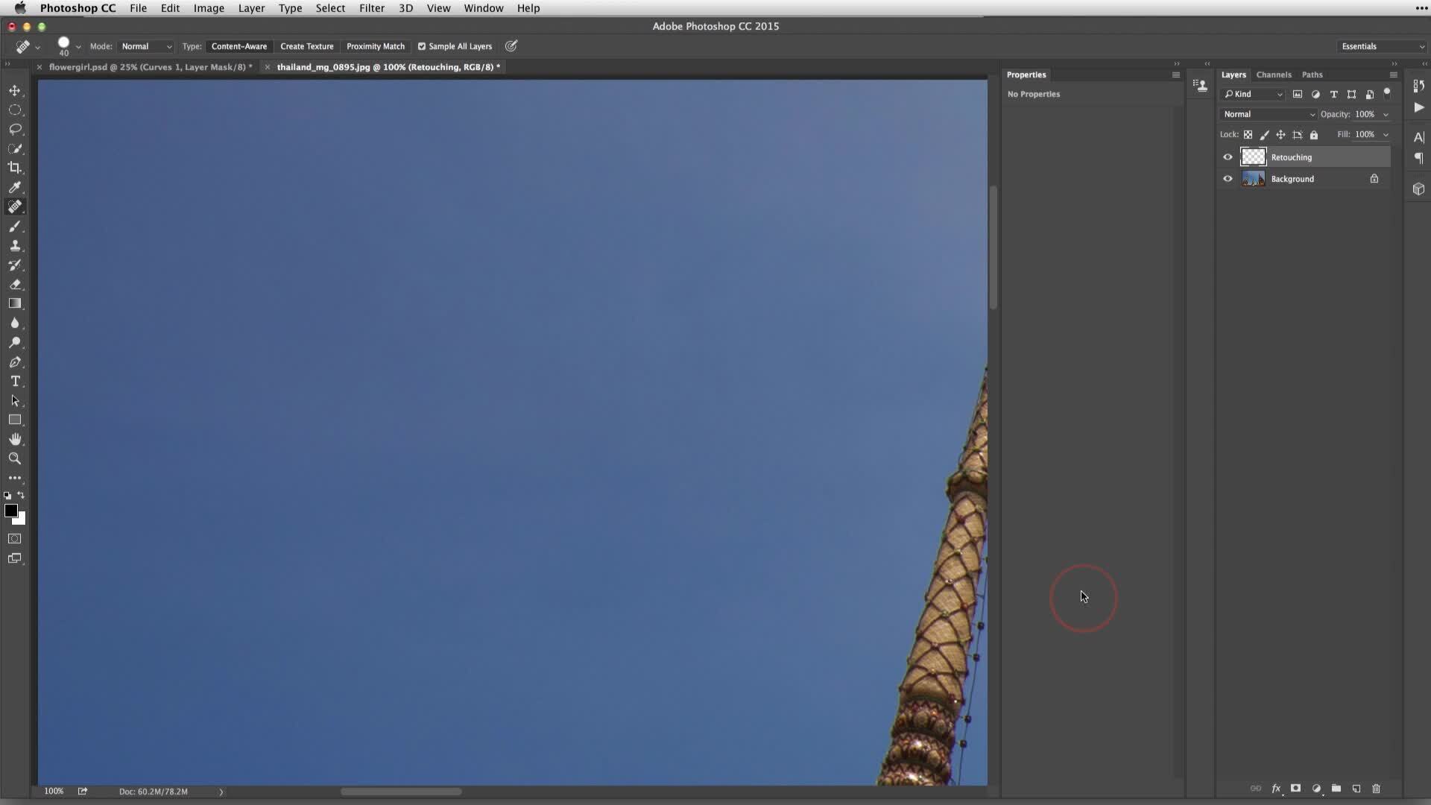Select the Spot Healing Brush tool
The width and height of the screenshot is (1431, 805).
(x=15, y=206)
